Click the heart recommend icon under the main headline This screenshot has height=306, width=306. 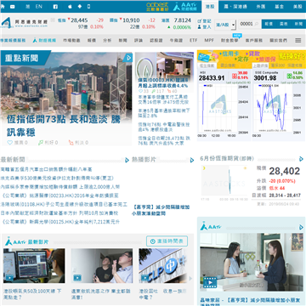click(10, 143)
